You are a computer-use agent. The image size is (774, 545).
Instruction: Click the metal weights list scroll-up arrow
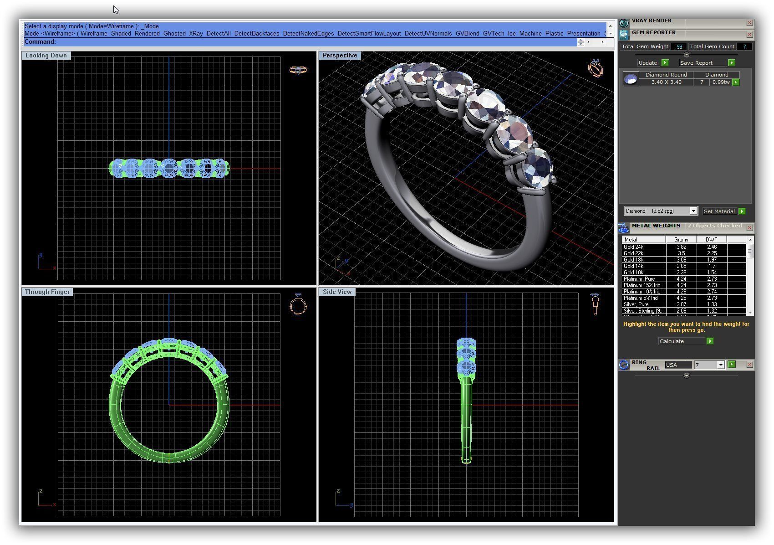tap(750, 239)
